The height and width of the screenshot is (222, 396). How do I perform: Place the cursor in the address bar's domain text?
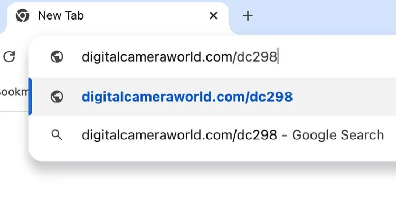coord(157,57)
